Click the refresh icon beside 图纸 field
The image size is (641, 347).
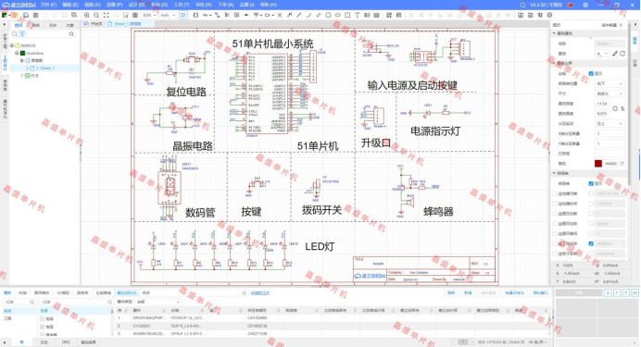point(622,54)
